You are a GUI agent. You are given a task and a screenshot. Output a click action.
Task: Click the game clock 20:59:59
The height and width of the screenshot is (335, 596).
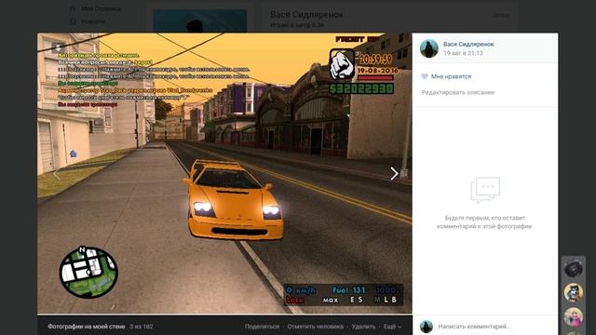pyautogui.click(x=375, y=60)
